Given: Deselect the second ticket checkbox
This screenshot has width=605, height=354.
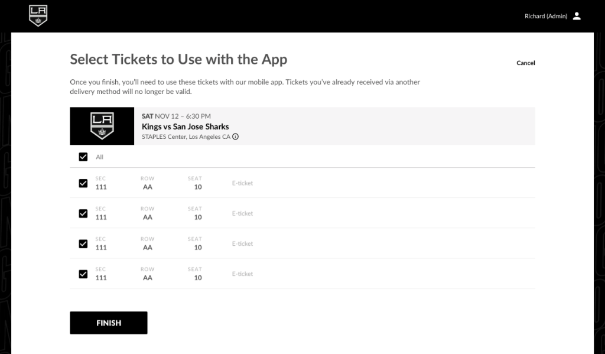Looking at the screenshot, I should click(x=83, y=213).
